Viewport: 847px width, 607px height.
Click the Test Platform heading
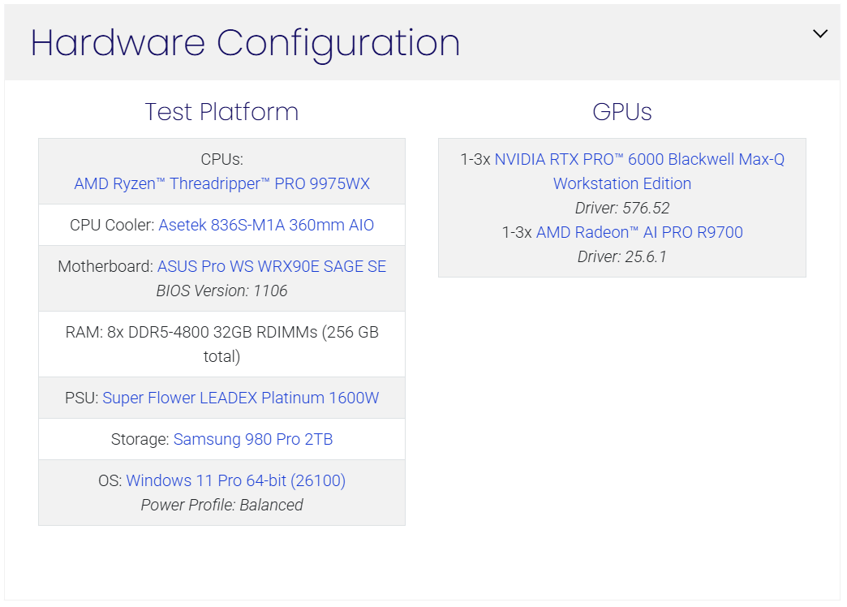(221, 111)
